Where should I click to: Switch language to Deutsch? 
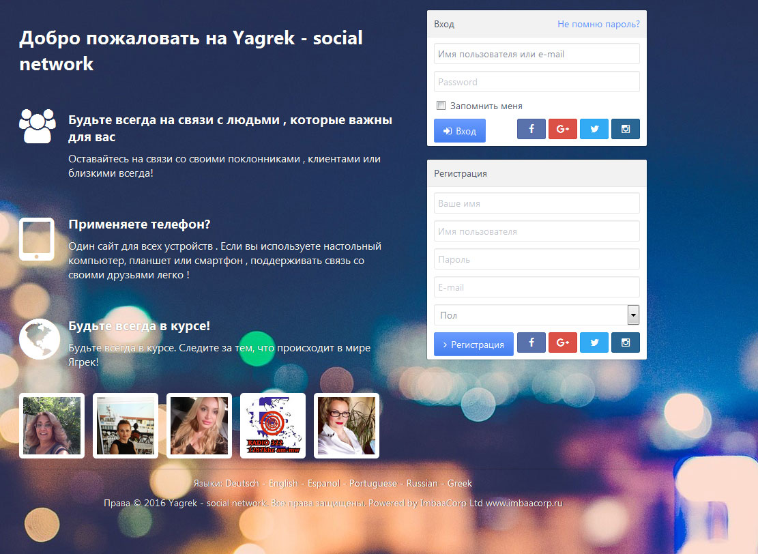[x=242, y=483]
